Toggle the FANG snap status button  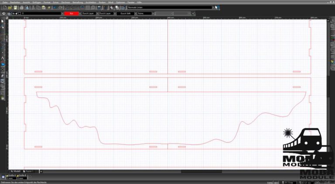tap(270, 183)
